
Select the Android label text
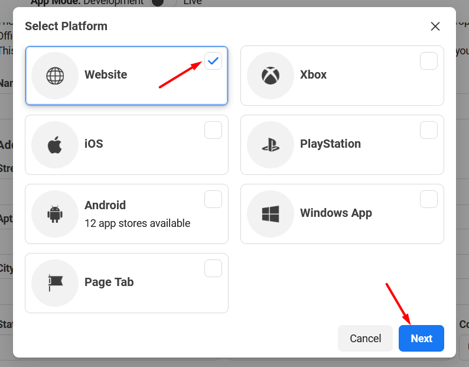105,205
